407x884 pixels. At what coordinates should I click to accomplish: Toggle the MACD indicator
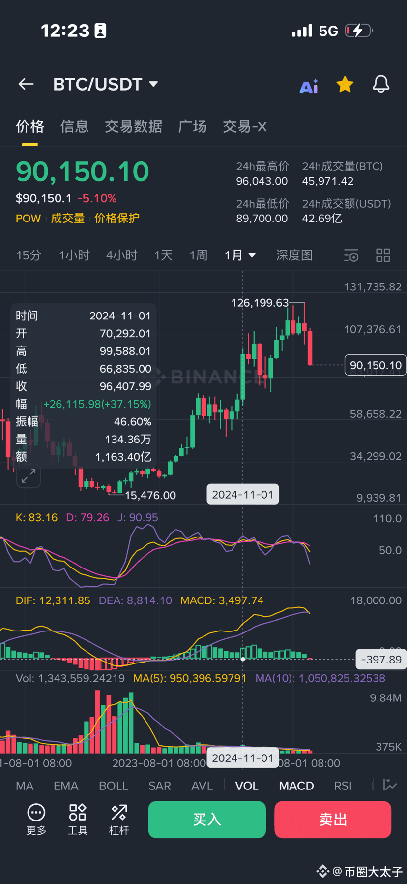296,786
